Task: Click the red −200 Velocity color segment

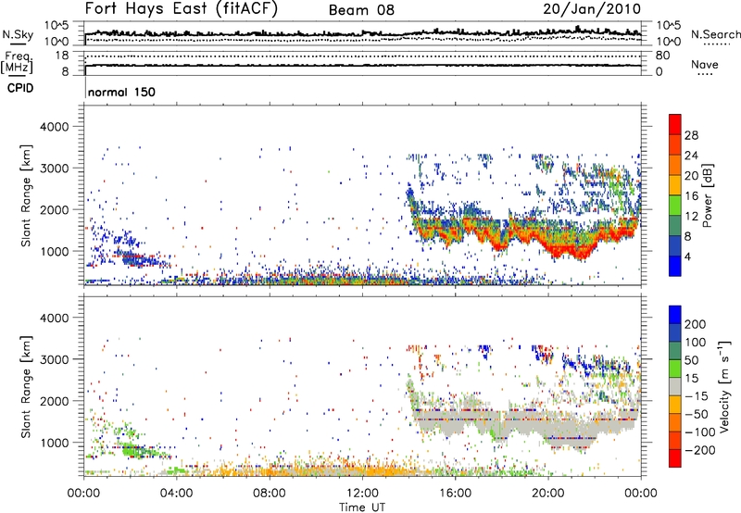Action: point(675,458)
